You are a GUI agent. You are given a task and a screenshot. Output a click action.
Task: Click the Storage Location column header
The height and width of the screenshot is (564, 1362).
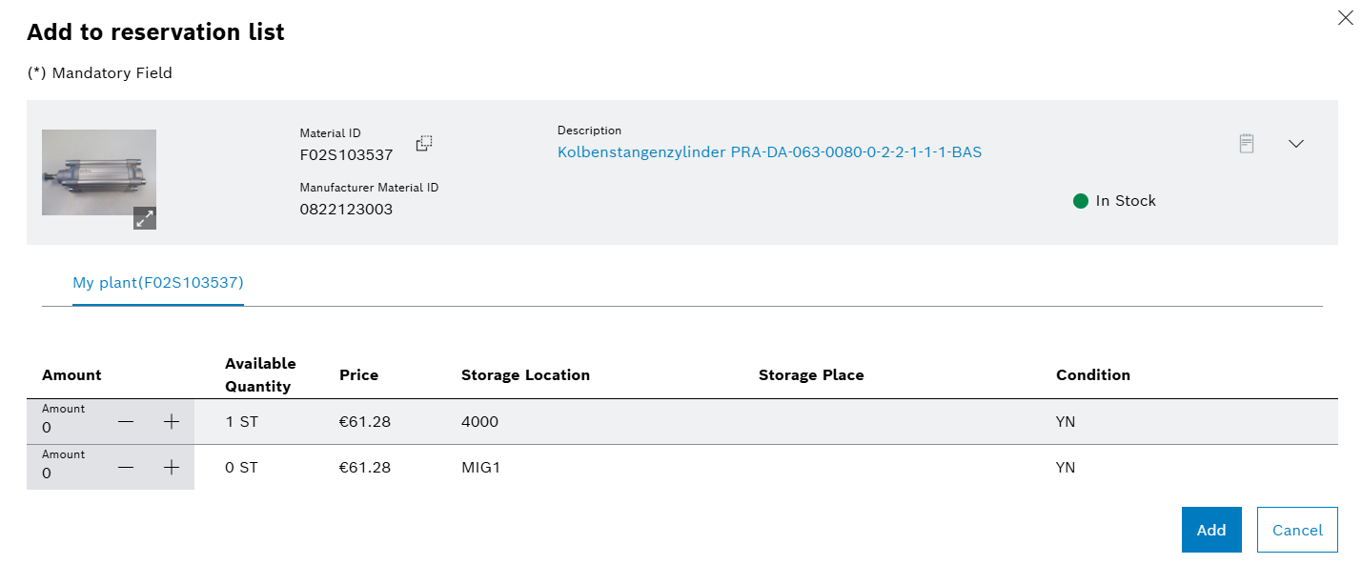(x=525, y=375)
